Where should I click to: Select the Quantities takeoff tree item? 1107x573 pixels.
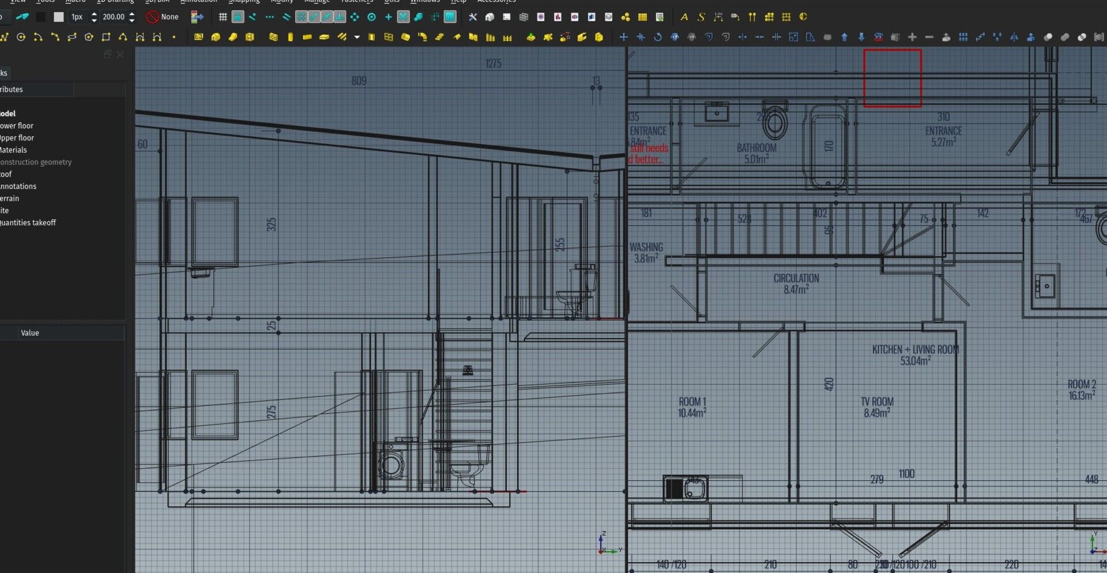pyautogui.click(x=28, y=222)
